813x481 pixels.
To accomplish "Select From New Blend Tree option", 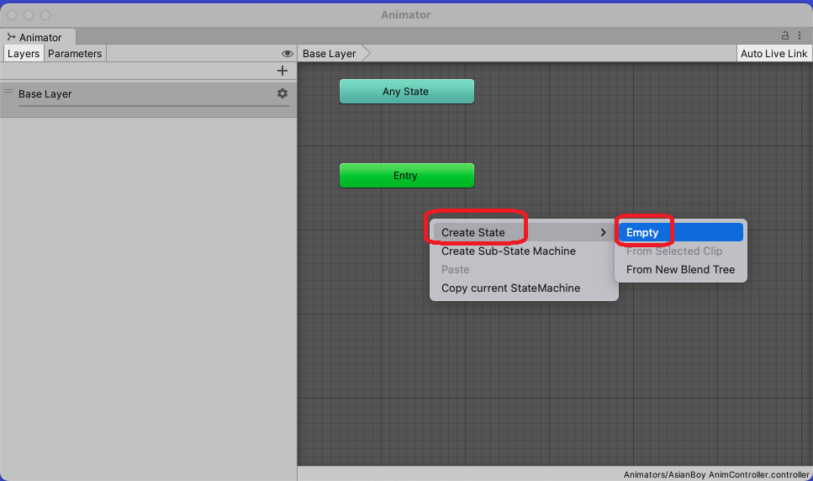I will [680, 270].
